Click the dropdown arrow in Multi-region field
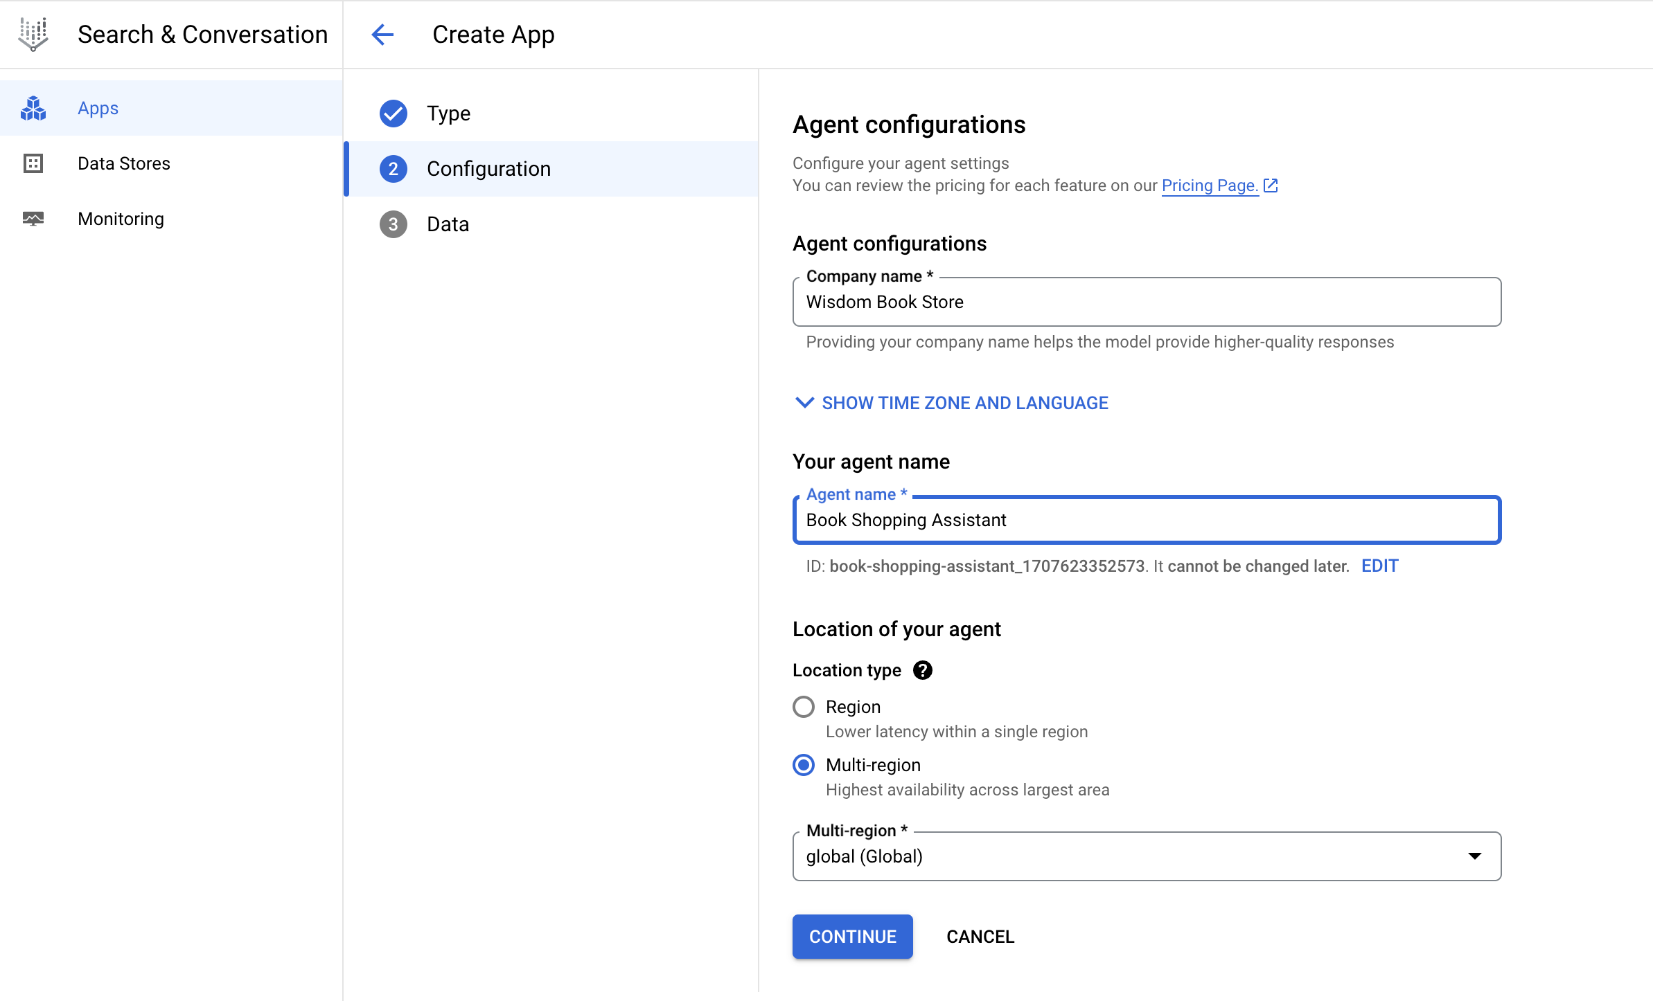Viewport: 1653px width, 1001px height. (x=1475, y=856)
